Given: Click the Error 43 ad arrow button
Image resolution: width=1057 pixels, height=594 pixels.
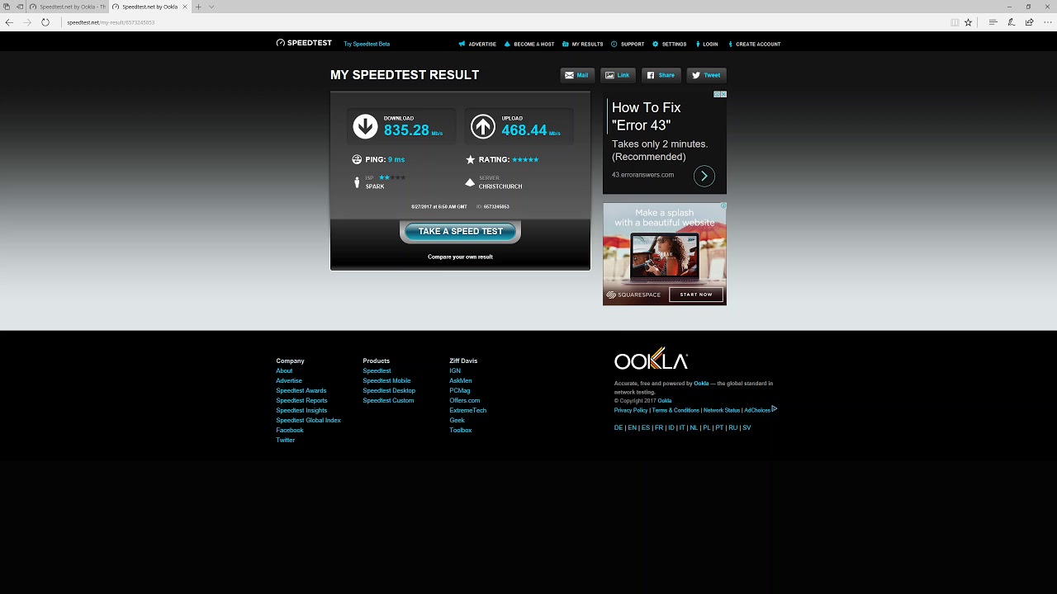Looking at the screenshot, I should click(704, 176).
